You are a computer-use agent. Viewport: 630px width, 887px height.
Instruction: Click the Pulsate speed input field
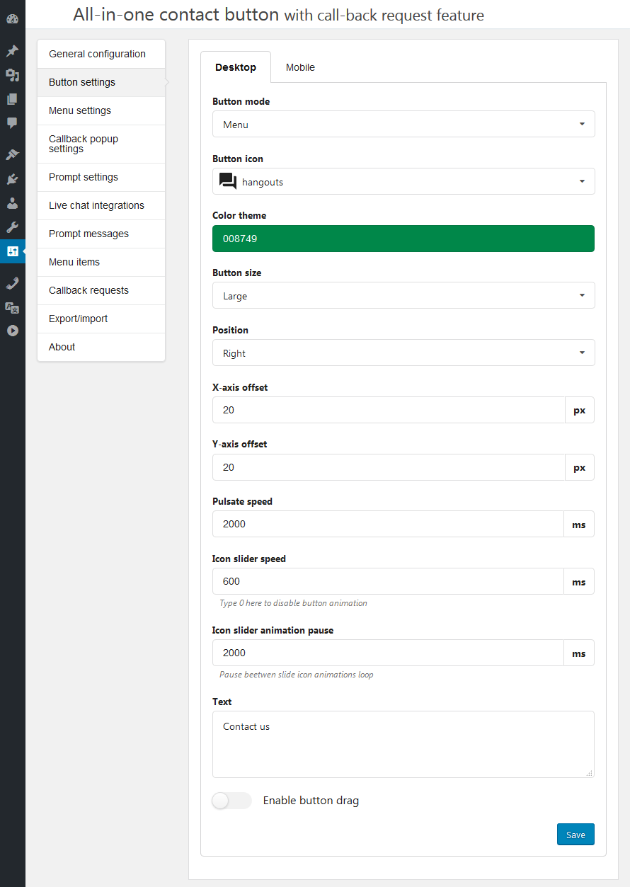pyautogui.click(x=388, y=525)
